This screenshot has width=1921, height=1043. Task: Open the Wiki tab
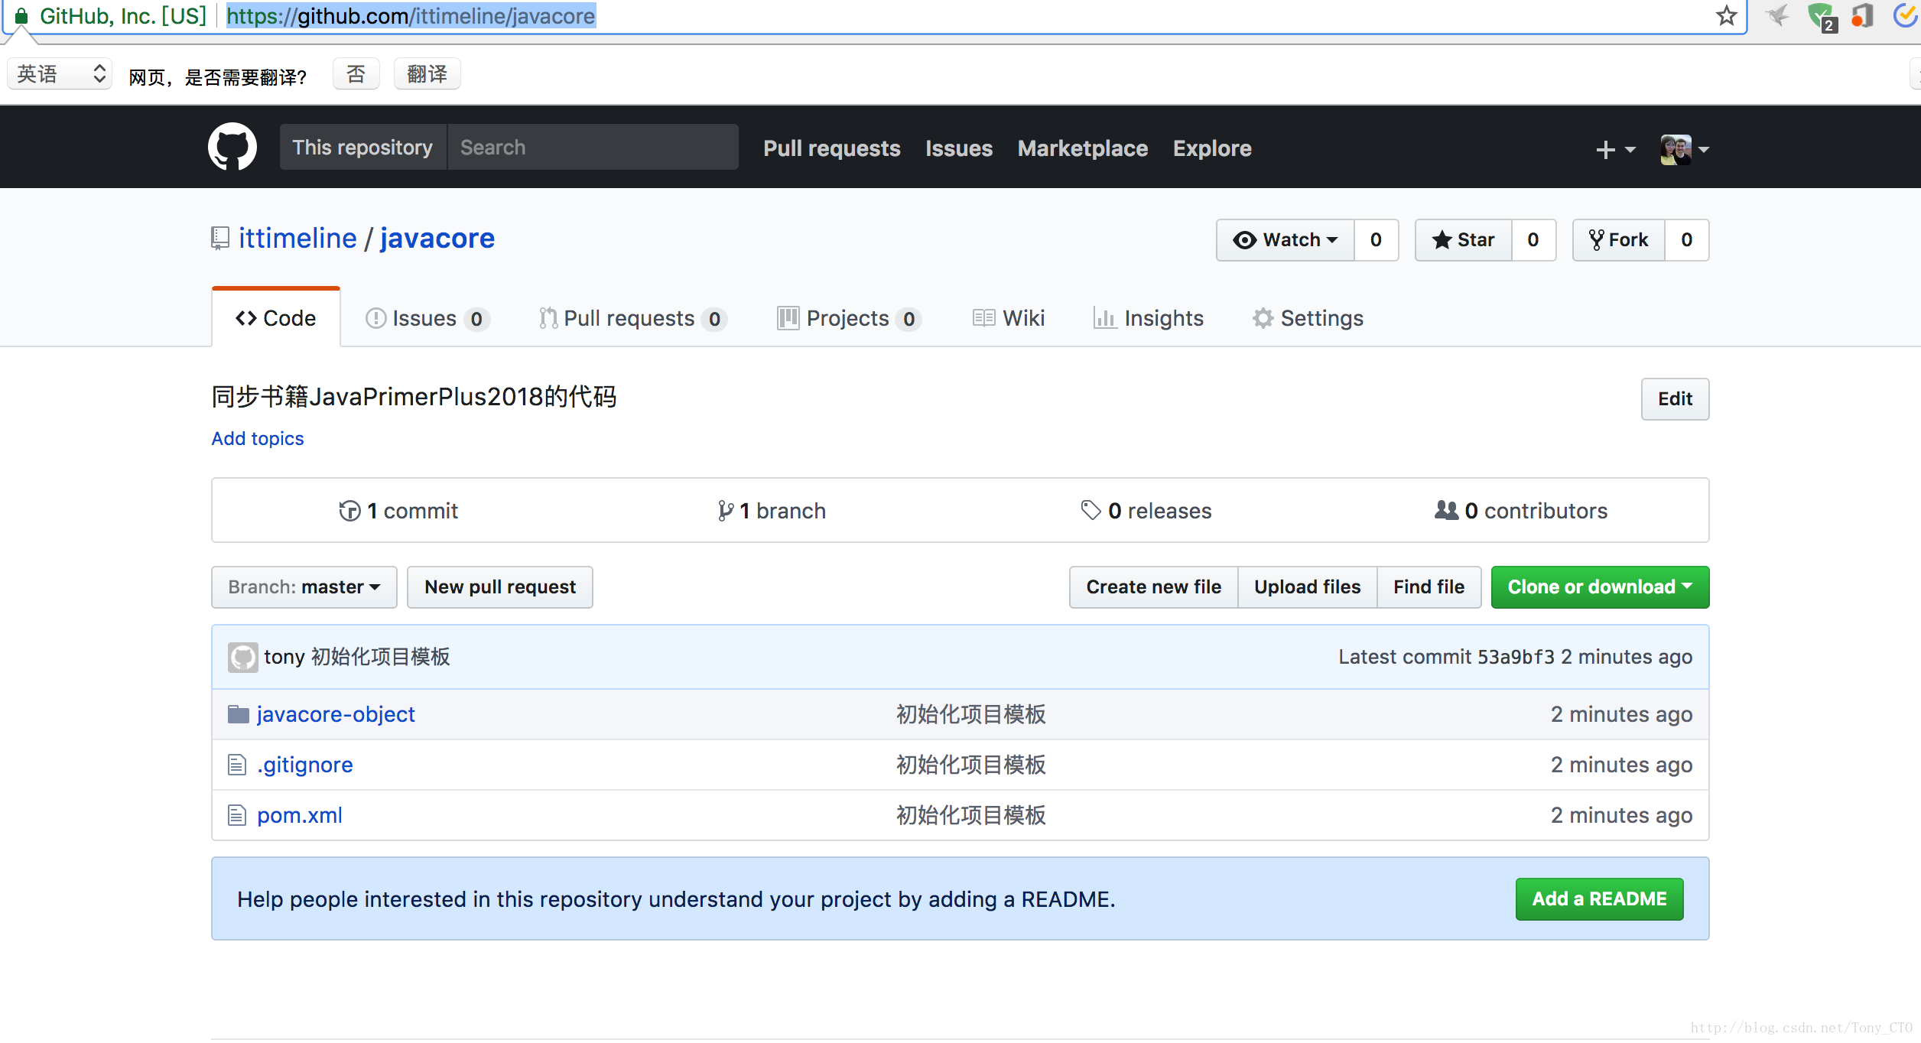1009,318
